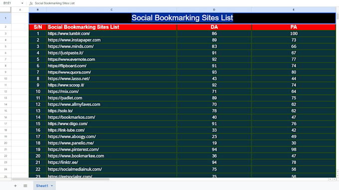This screenshot has width=339, height=190.
Task: Click the https://solo.to/ cell
Action: 112,111
